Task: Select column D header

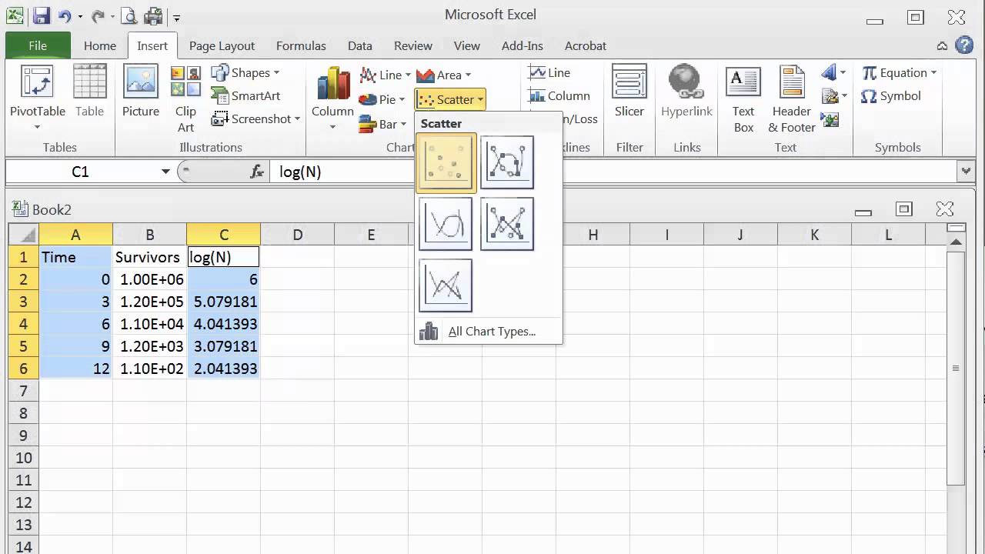Action: pos(297,235)
